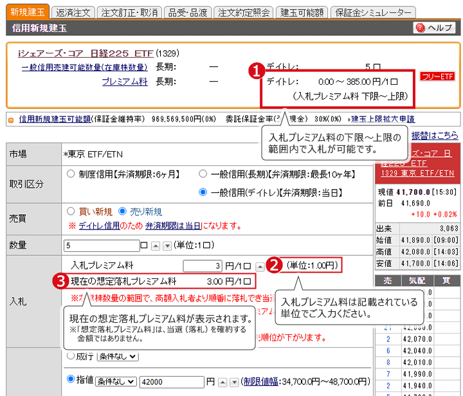The image size is (463, 396).
Task: Choose 一般信用(長期) trade type
Action: (x=203, y=174)
